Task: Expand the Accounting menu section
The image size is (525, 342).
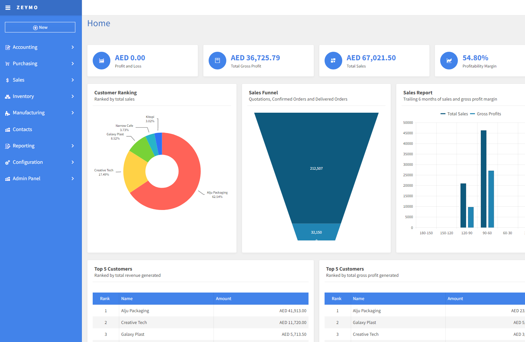Action: [25, 47]
